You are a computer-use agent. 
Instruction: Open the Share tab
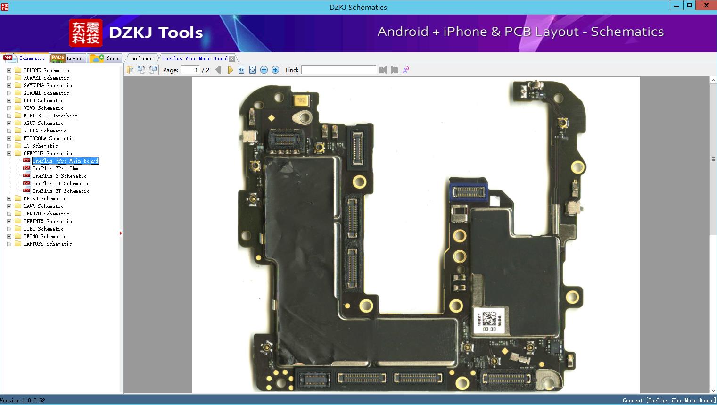(105, 58)
